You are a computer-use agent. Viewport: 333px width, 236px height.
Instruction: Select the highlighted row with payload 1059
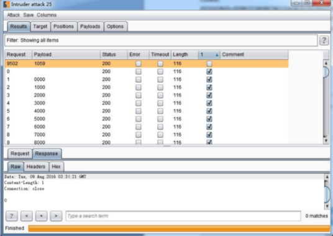tap(147, 64)
